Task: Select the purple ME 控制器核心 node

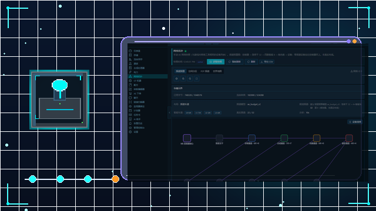Action: pos(187,138)
